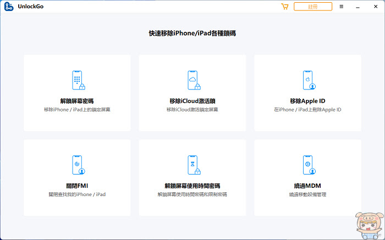The image size is (385, 240).
Task: Select 關閉FMI title
Action: (x=77, y=186)
